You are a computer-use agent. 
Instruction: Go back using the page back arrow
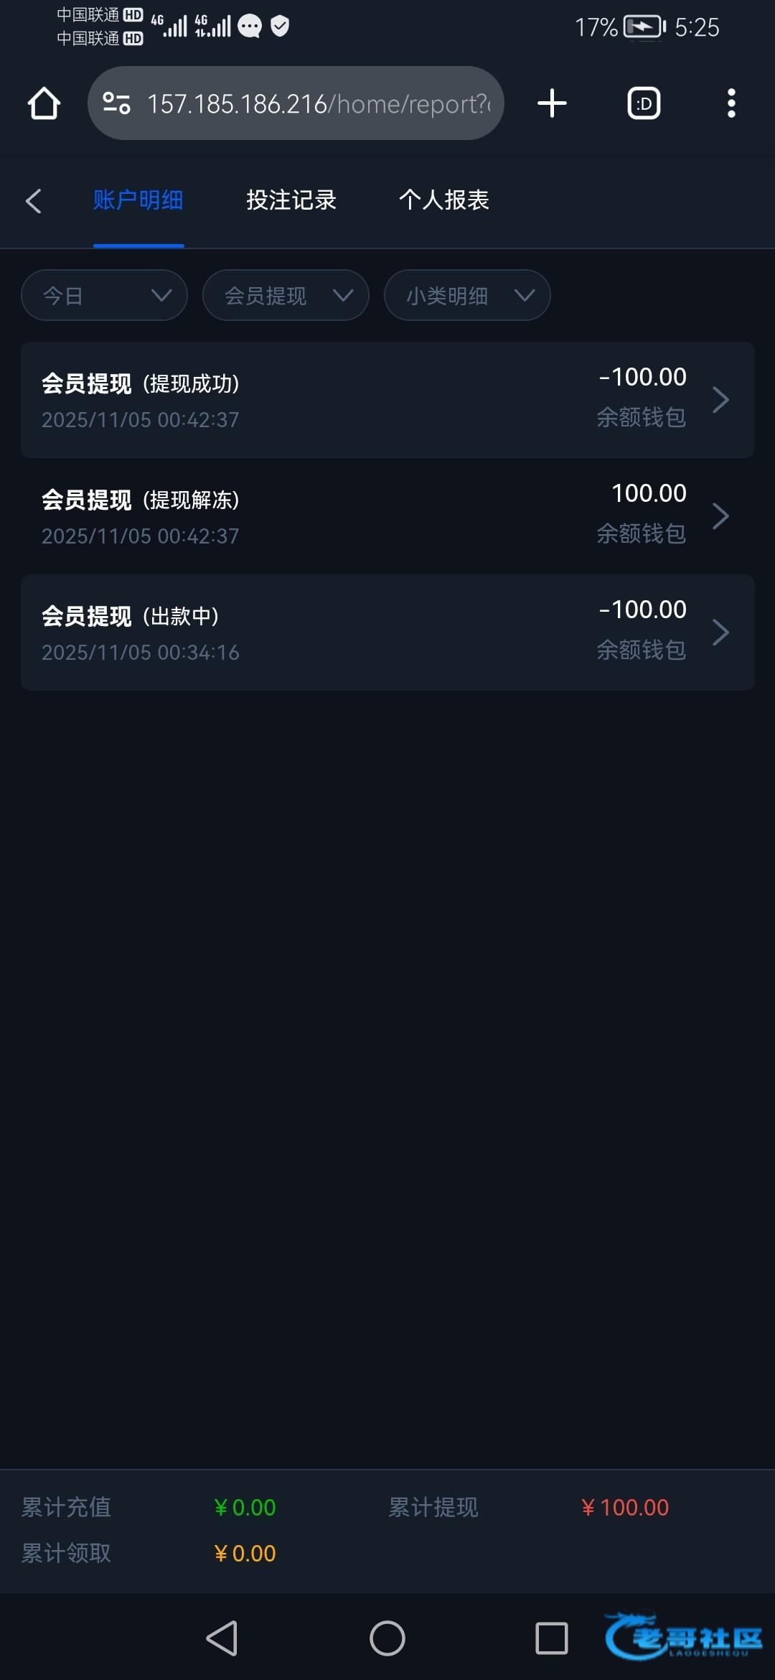[33, 200]
